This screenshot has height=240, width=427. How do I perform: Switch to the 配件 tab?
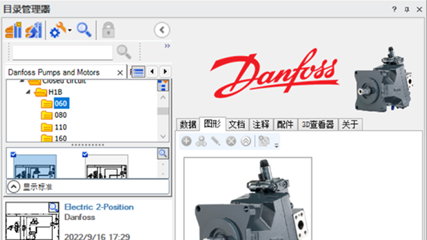[285, 125]
